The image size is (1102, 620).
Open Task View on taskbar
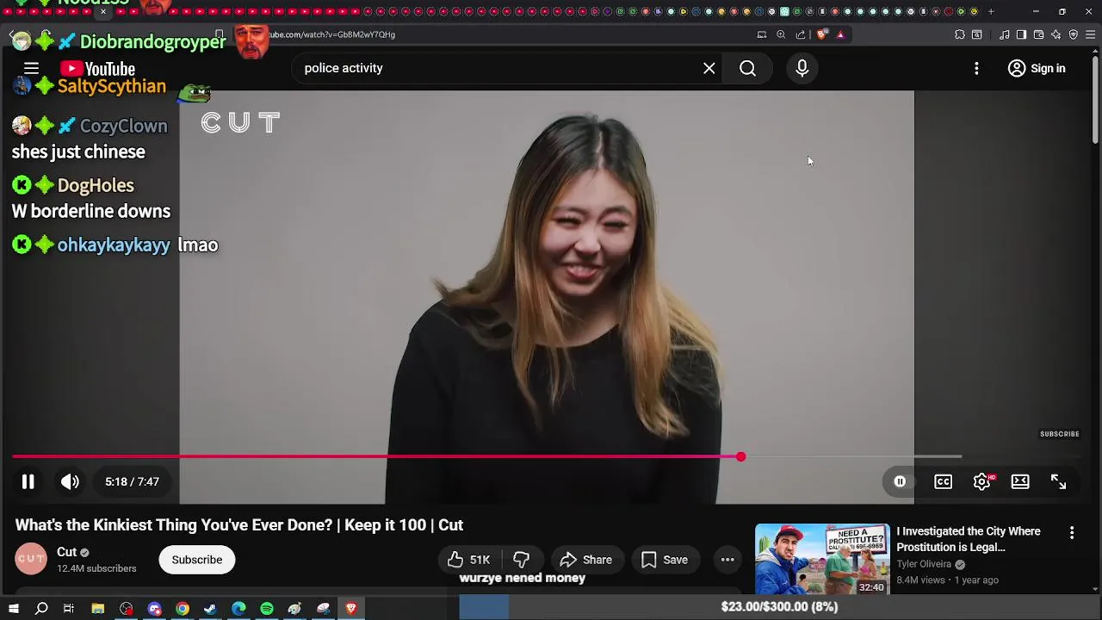[69, 609]
